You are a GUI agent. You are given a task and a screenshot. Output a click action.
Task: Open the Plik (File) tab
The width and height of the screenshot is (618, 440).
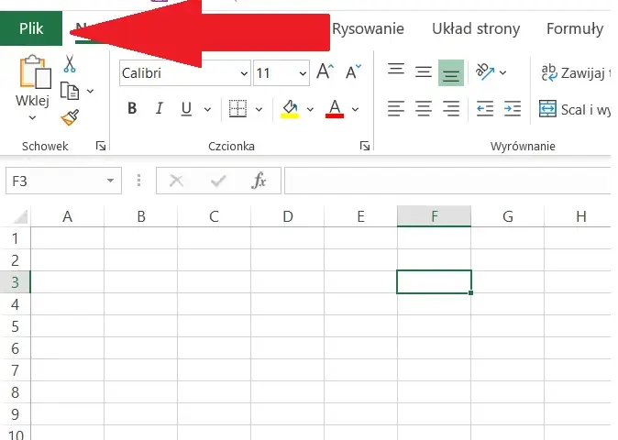(x=31, y=28)
